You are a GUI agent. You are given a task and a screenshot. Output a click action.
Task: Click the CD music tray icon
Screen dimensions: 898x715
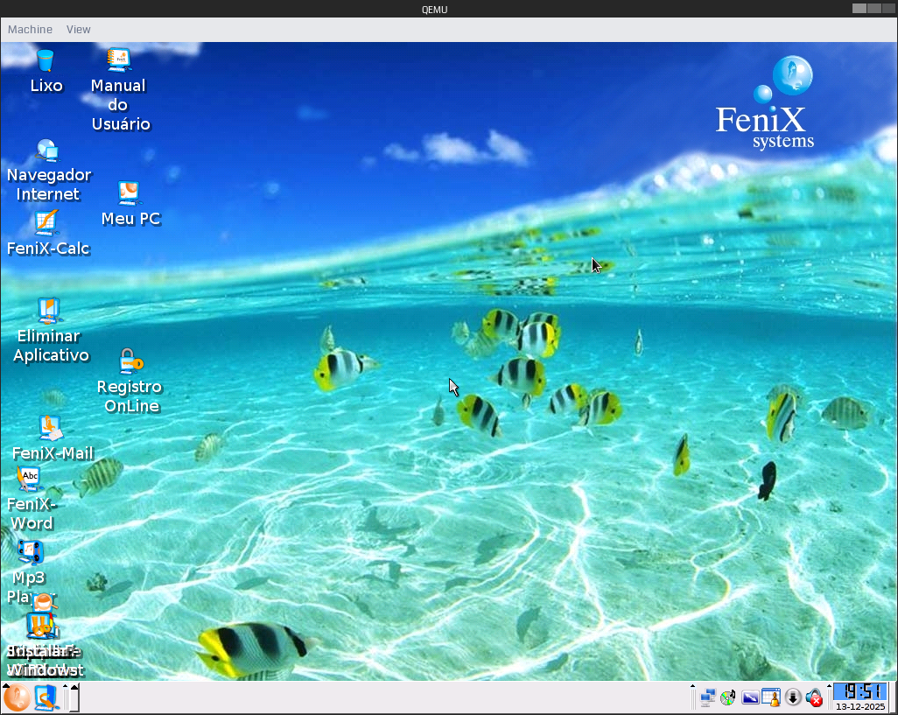pyautogui.click(x=728, y=697)
